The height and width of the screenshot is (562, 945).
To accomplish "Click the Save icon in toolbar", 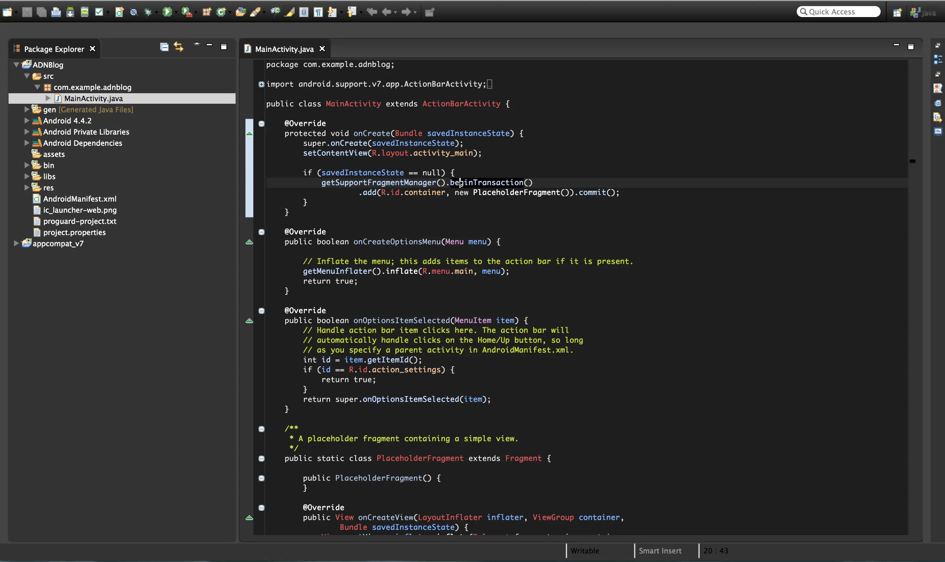I will (x=27, y=12).
